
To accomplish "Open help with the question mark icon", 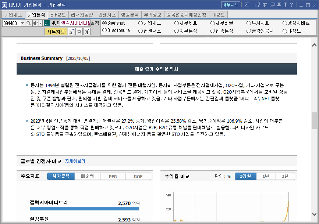I will [291, 5].
